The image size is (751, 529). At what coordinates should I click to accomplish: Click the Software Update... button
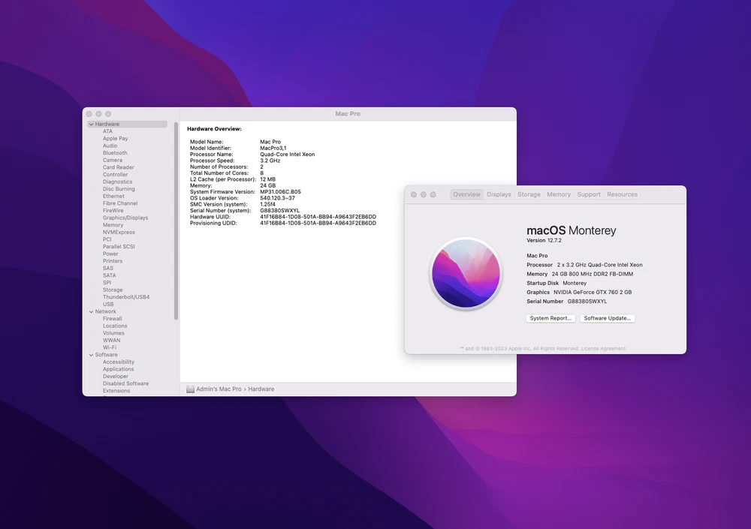608,318
